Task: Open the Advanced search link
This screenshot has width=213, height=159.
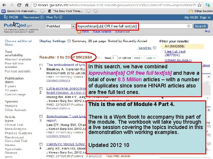Action: pyautogui.click(x=122, y=32)
